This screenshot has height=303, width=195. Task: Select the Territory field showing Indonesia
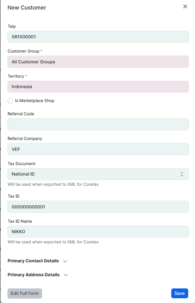98,86
